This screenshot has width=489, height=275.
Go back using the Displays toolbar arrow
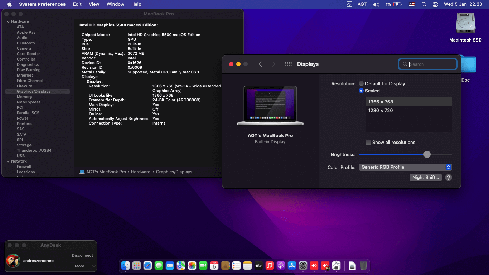[x=260, y=64]
